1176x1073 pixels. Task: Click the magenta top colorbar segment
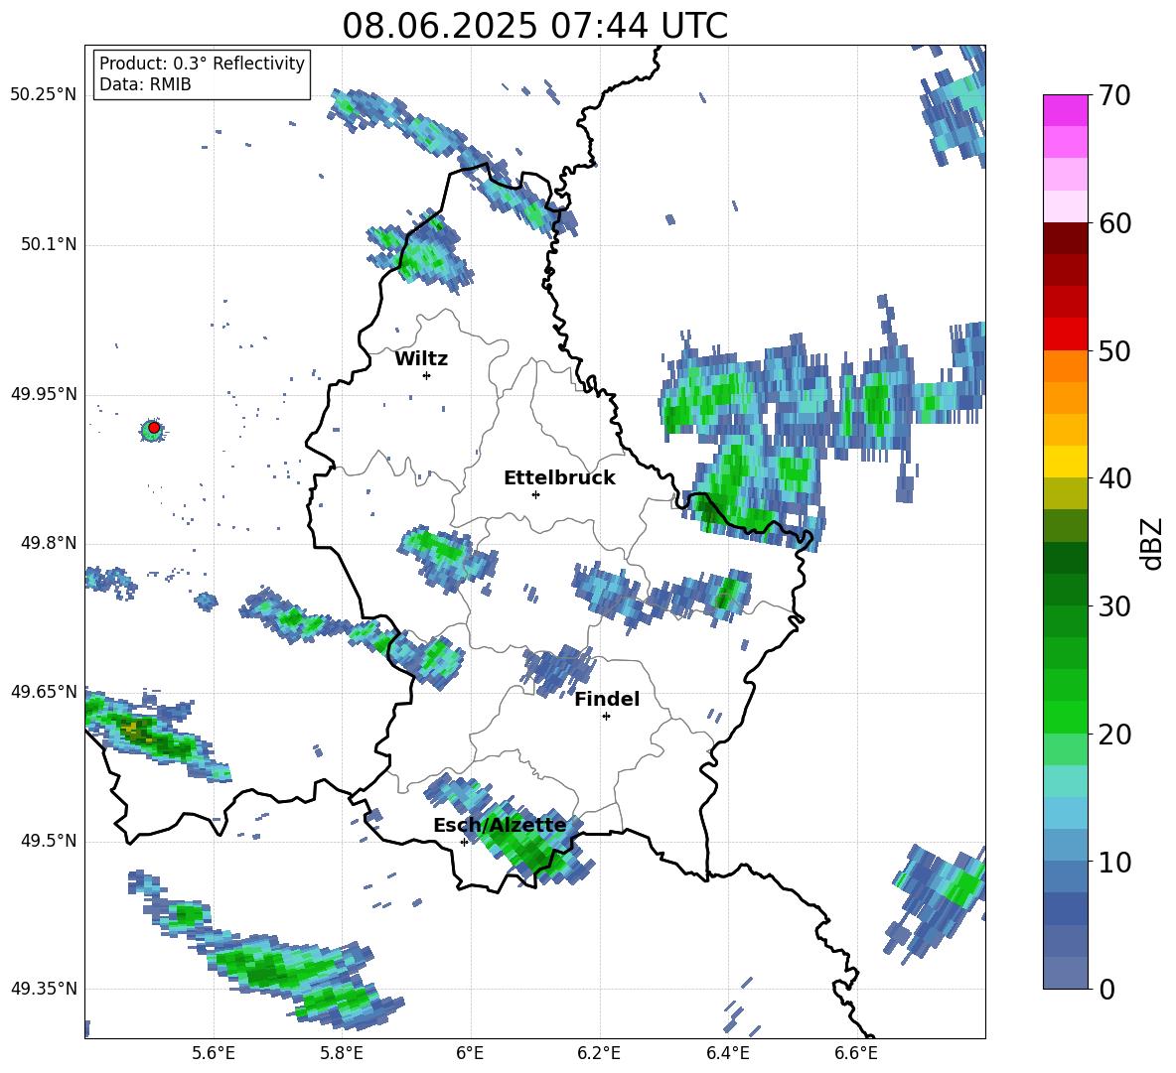click(1065, 111)
